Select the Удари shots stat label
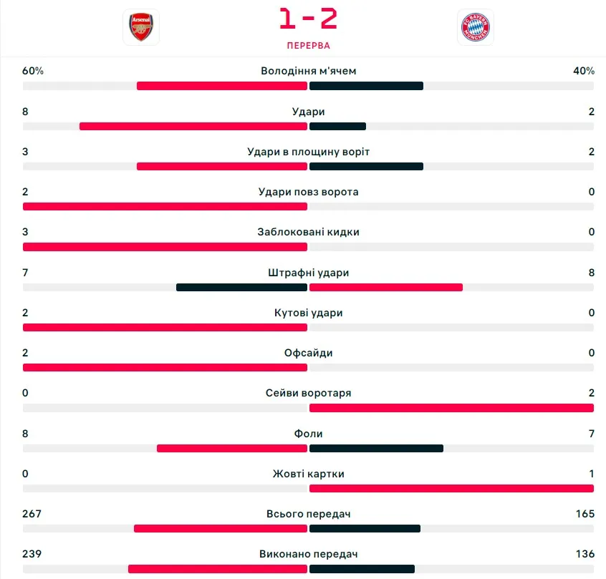The image size is (606, 579). click(x=308, y=112)
